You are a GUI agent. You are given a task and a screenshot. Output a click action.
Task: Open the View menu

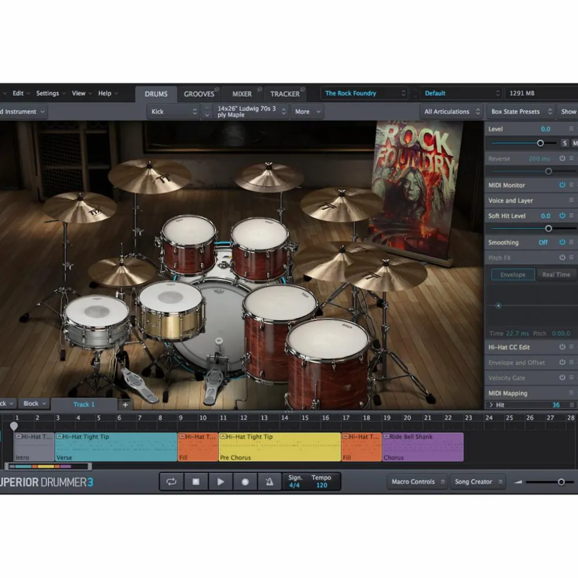pyautogui.click(x=82, y=93)
